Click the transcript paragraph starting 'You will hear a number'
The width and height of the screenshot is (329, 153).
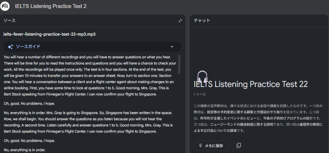click(90, 76)
